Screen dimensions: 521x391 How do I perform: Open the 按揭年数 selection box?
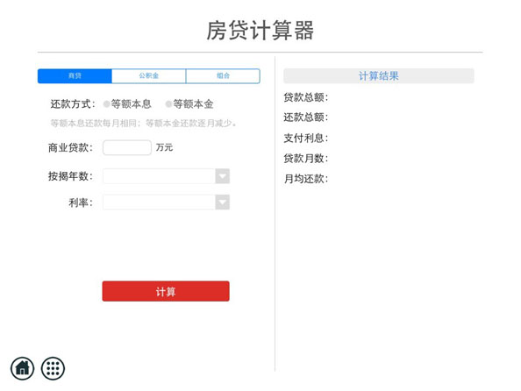166,176
